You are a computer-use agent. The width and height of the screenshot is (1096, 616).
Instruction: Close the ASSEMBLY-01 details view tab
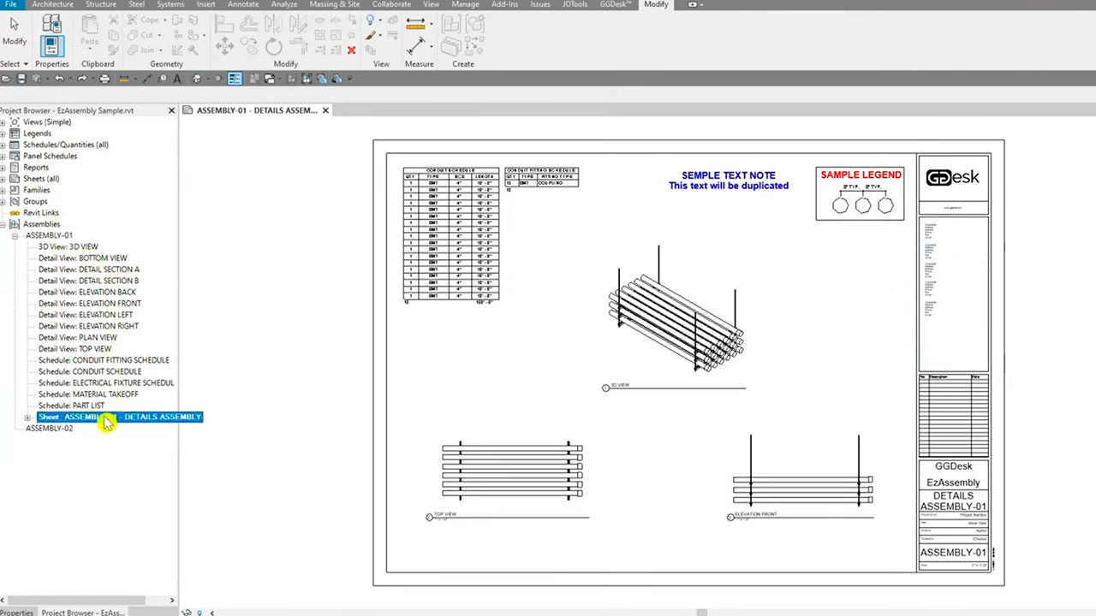tap(325, 110)
